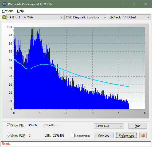Toggle the Show POF checkbox
152x147 pixels.
point(9,136)
